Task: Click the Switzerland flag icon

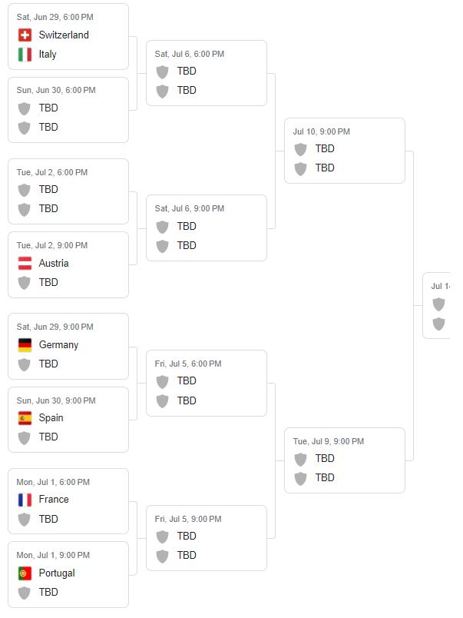Action: tap(25, 35)
